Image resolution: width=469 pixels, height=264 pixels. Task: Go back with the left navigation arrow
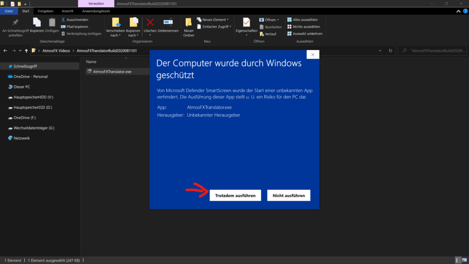click(x=5, y=50)
